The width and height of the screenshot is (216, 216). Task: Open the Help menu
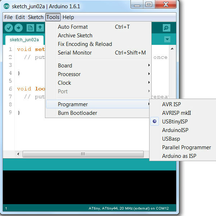(68, 17)
